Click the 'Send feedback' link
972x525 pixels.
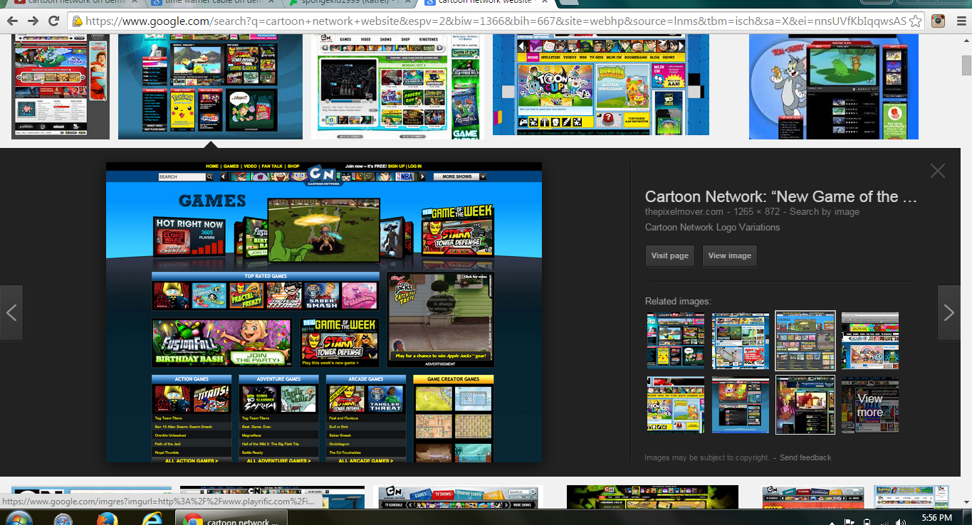(805, 457)
